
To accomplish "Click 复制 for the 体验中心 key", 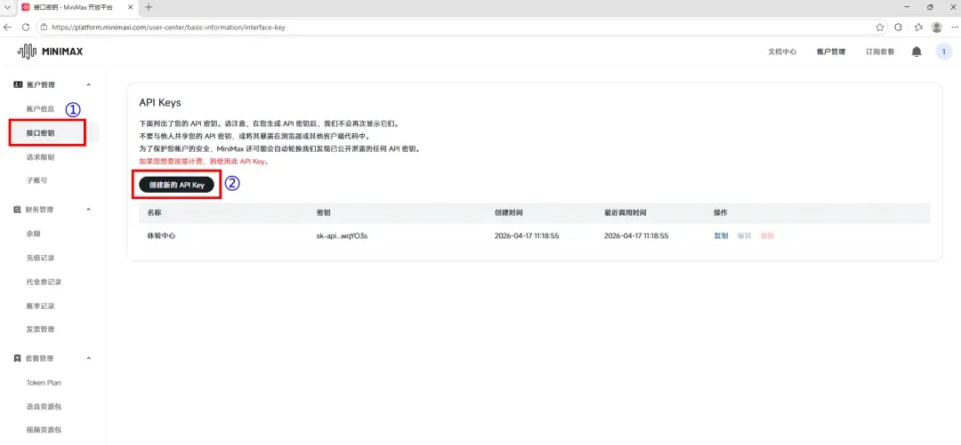I will (x=721, y=235).
